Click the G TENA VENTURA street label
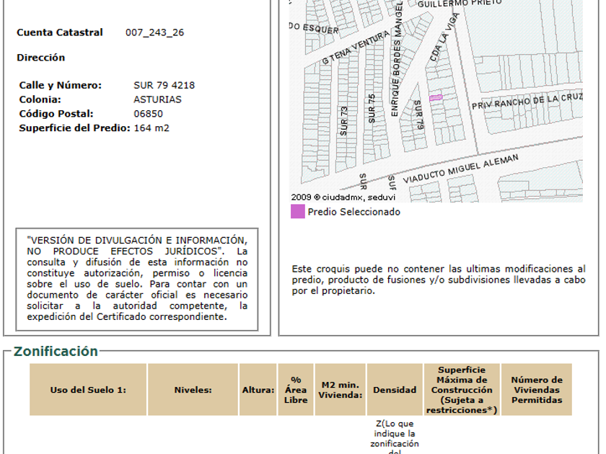The width and height of the screenshot is (606, 454). click(356, 48)
